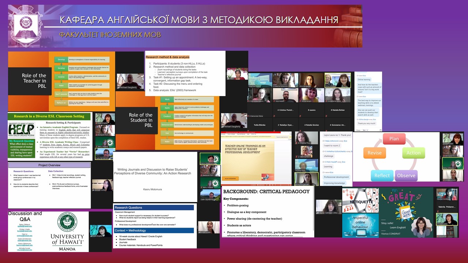
Task: Select '4 Goncearuc An...' participant tile
Action: click(337, 125)
